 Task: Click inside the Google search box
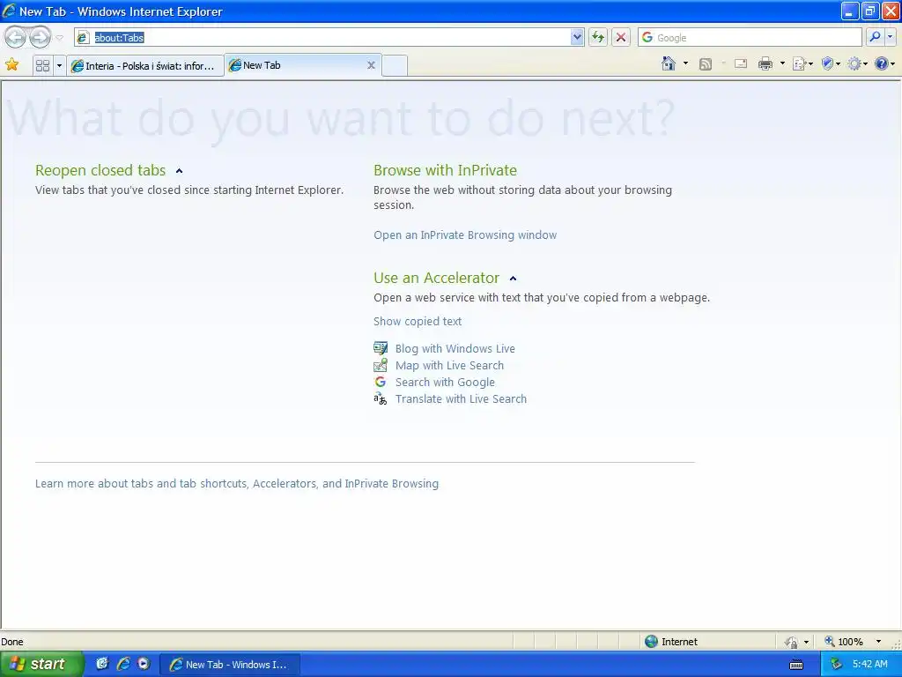[750, 37]
